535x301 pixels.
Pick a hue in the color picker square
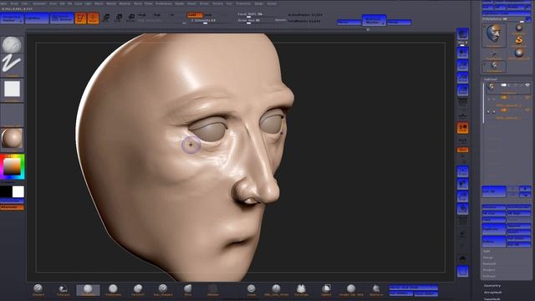[13, 167]
